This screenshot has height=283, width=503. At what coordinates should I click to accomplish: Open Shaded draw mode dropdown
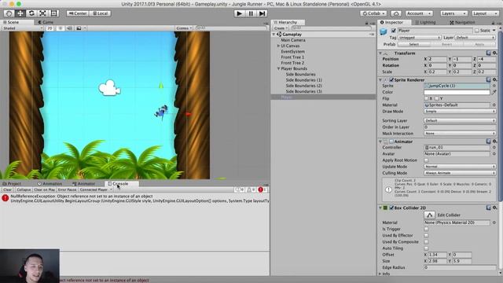22,28
